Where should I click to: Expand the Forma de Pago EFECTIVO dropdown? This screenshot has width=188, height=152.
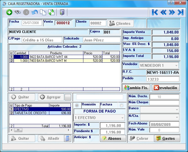click(x=122, y=118)
